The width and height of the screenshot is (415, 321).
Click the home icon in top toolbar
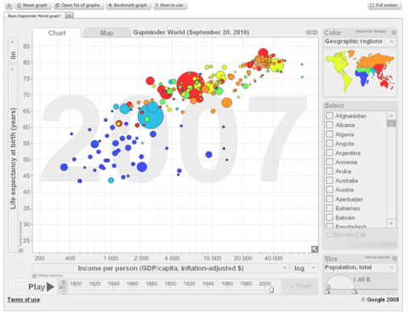click(9, 5)
